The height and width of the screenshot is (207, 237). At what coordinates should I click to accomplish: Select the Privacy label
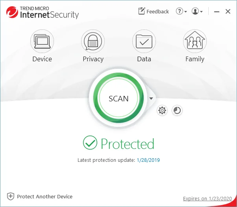click(93, 59)
